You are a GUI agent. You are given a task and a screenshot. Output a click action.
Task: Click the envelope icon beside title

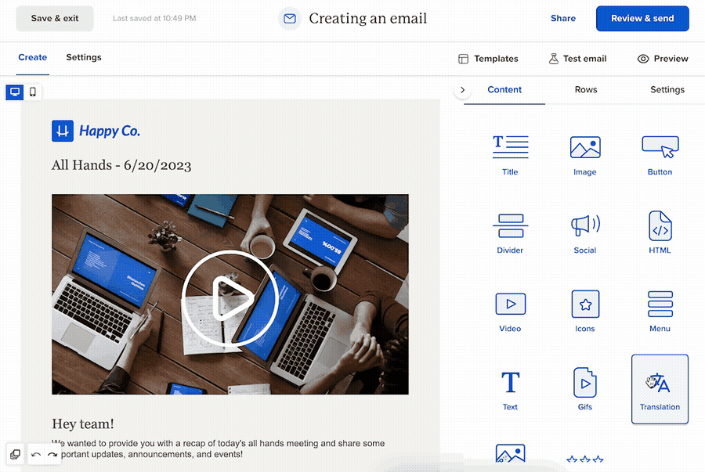click(x=290, y=19)
